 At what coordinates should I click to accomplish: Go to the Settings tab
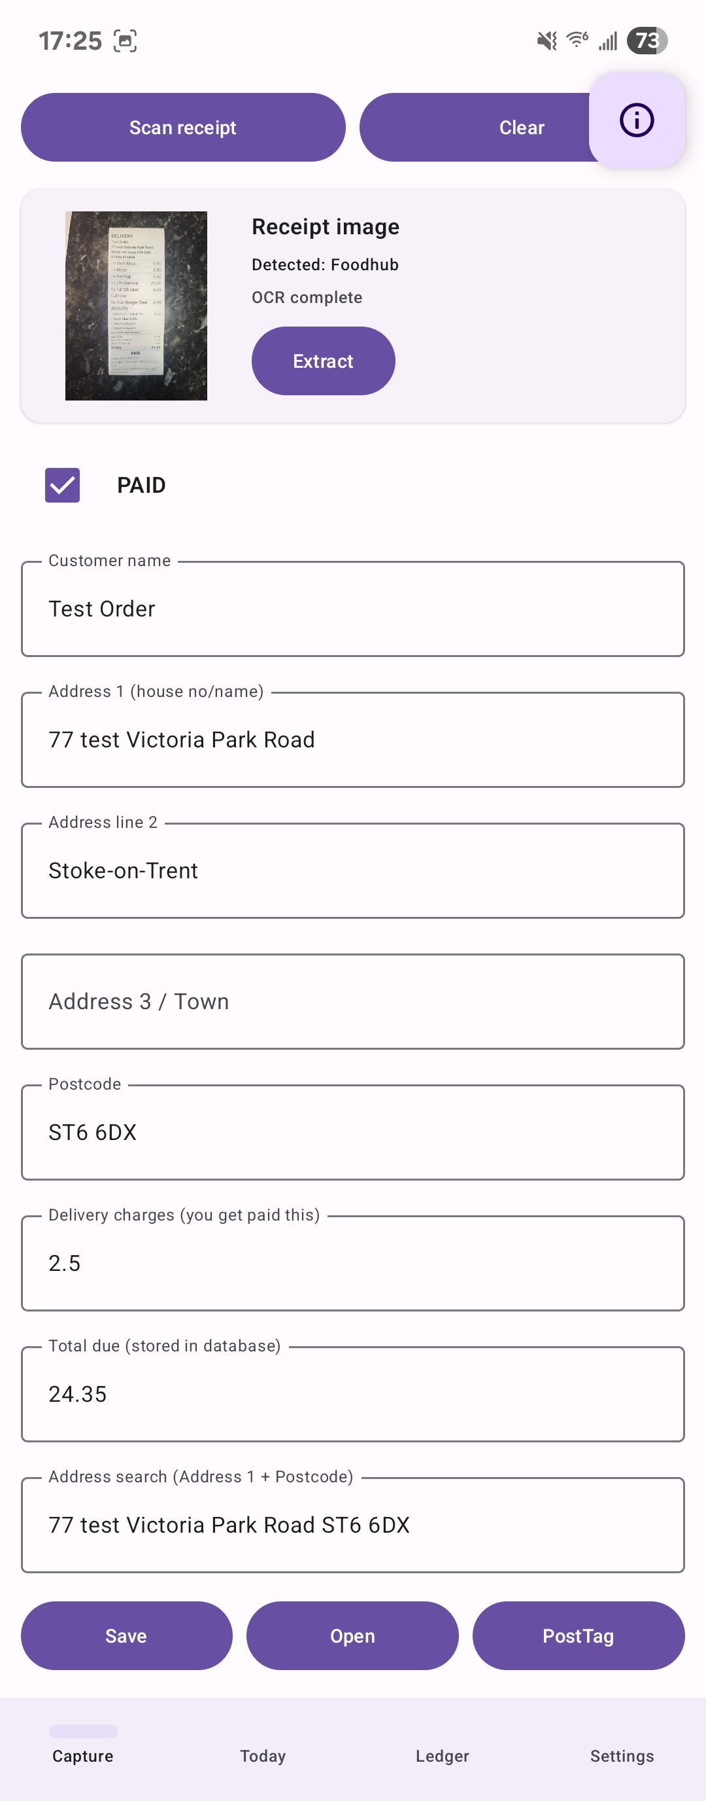coord(622,1755)
